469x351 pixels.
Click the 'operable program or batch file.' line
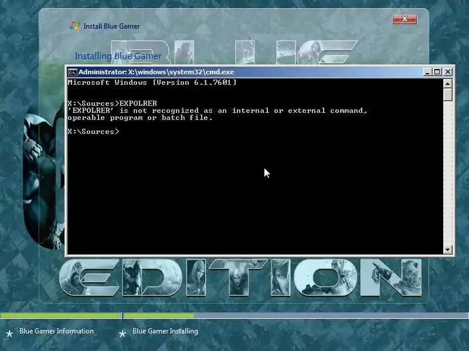pyautogui.click(x=140, y=118)
